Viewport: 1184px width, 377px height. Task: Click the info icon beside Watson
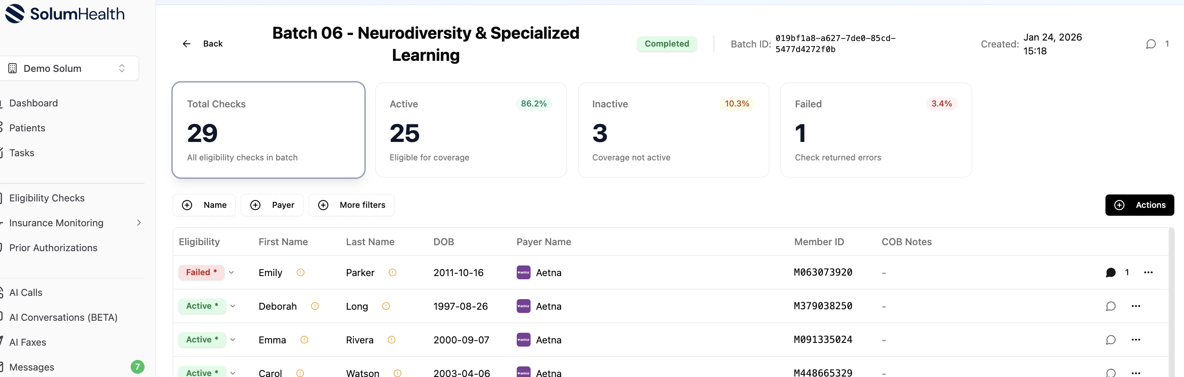(398, 373)
